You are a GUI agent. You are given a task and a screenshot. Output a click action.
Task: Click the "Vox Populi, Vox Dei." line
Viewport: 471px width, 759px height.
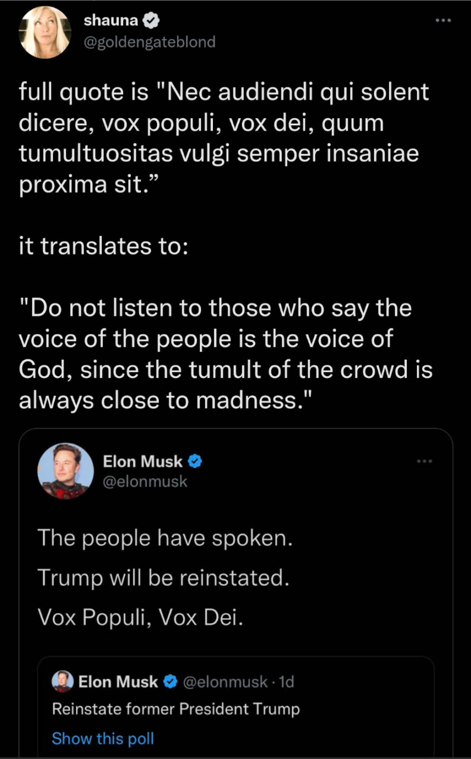[140, 617]
